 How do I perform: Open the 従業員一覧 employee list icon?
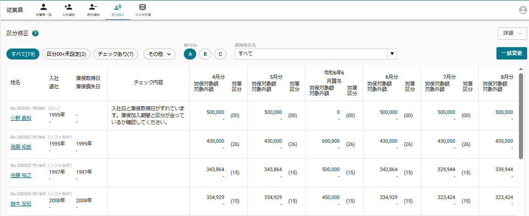44,7
